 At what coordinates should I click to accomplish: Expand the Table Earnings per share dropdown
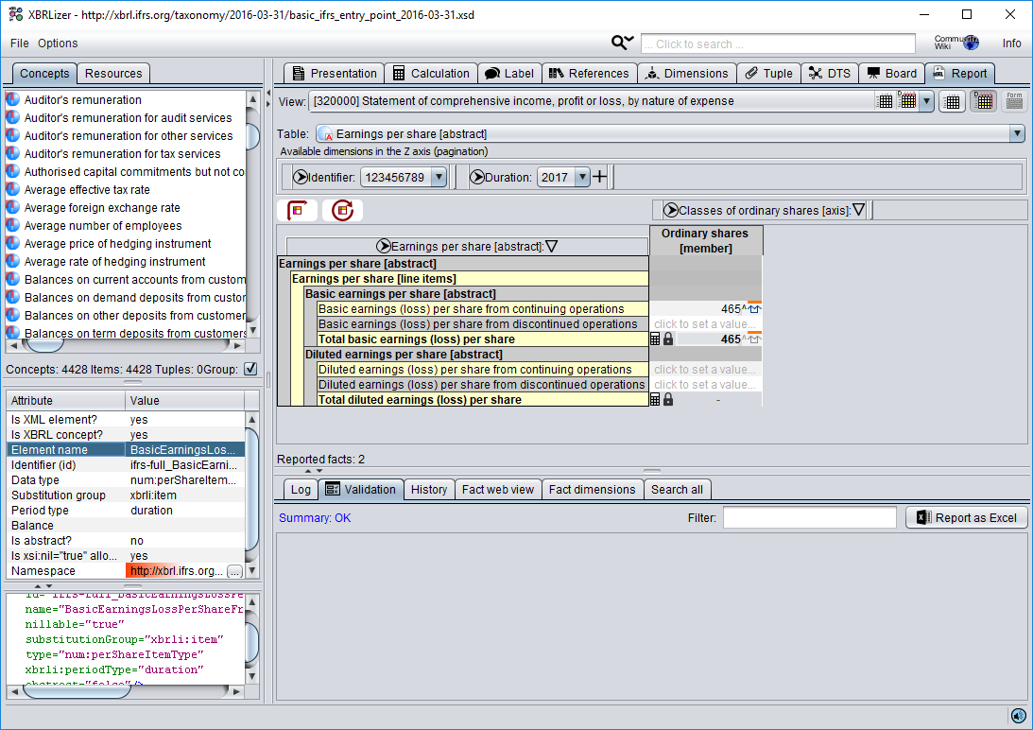1017,134
